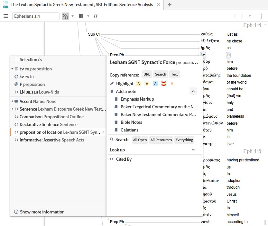Click parallel resources double-slash icon

tap(96, 16)
